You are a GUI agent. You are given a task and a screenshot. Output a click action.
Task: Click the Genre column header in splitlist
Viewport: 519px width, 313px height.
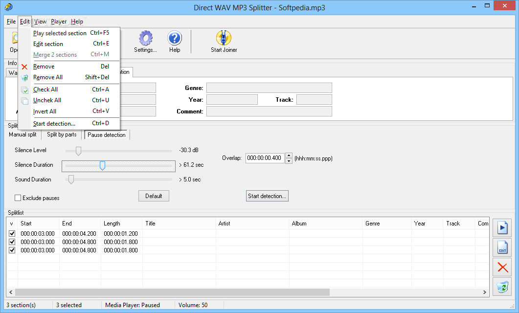click(x=387, y=224)
